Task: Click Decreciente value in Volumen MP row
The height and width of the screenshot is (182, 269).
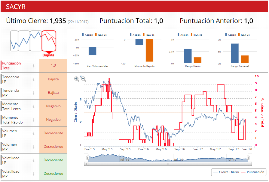Action: pyautogui.click(x=53, y=147)
